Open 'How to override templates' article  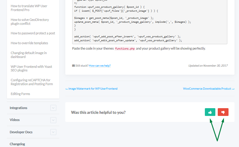29,43
